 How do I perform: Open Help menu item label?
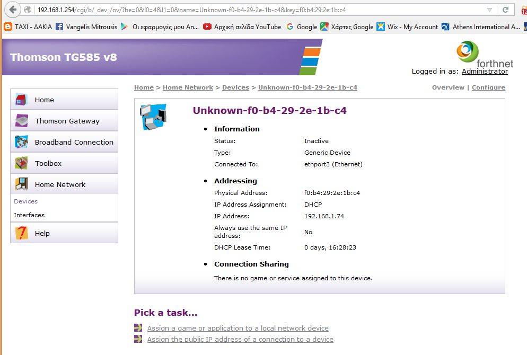42,234
